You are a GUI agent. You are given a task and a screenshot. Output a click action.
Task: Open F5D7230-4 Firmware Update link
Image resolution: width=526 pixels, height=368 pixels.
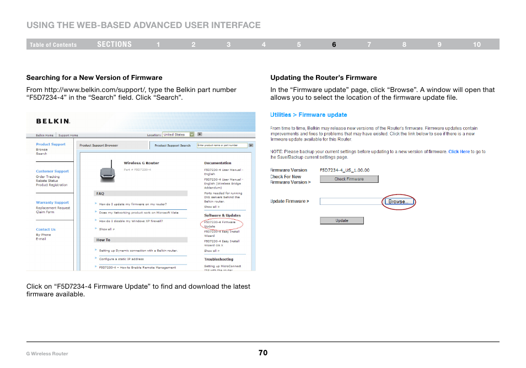(x=220, y=224)
